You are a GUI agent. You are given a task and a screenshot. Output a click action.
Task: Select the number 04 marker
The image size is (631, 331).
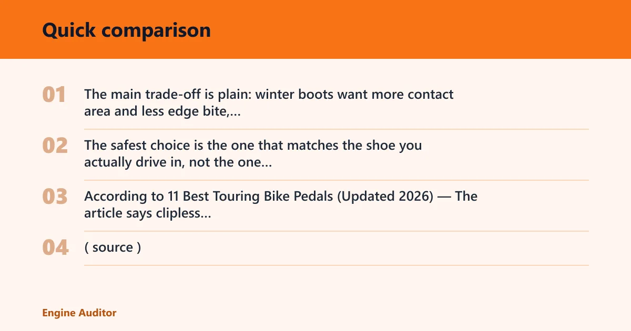point(55,248)
